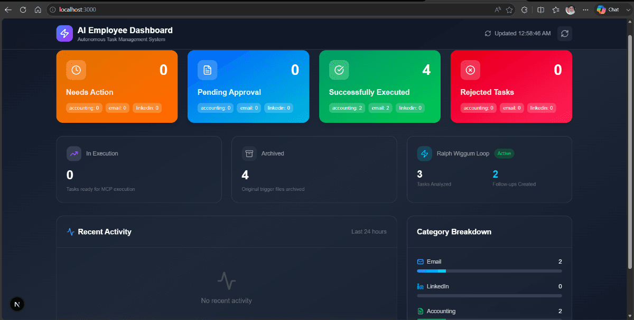Click the refresh dashboard button
This screenshot has width=634, height=320.
pos(565,33)
